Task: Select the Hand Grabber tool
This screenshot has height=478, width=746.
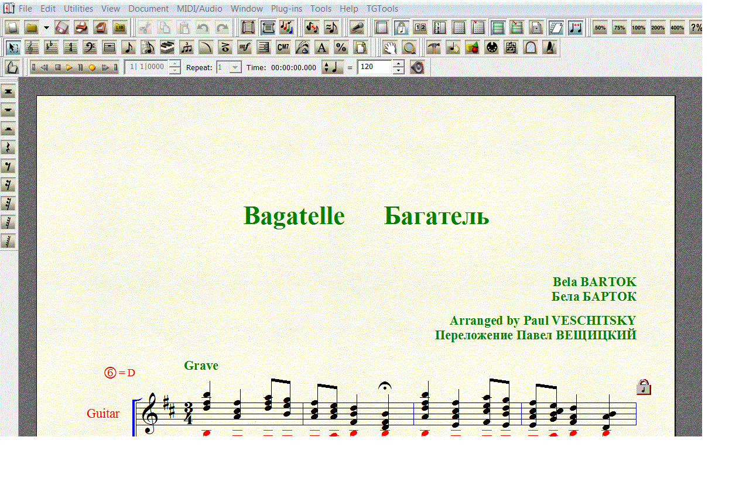Action: (390, 47)
